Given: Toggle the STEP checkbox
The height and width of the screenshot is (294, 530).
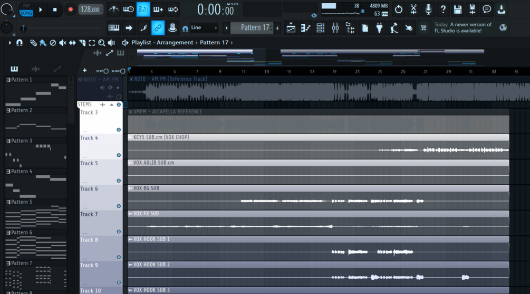Looking at the screenshot, I should pyautogui.click(x=106, y=71).
